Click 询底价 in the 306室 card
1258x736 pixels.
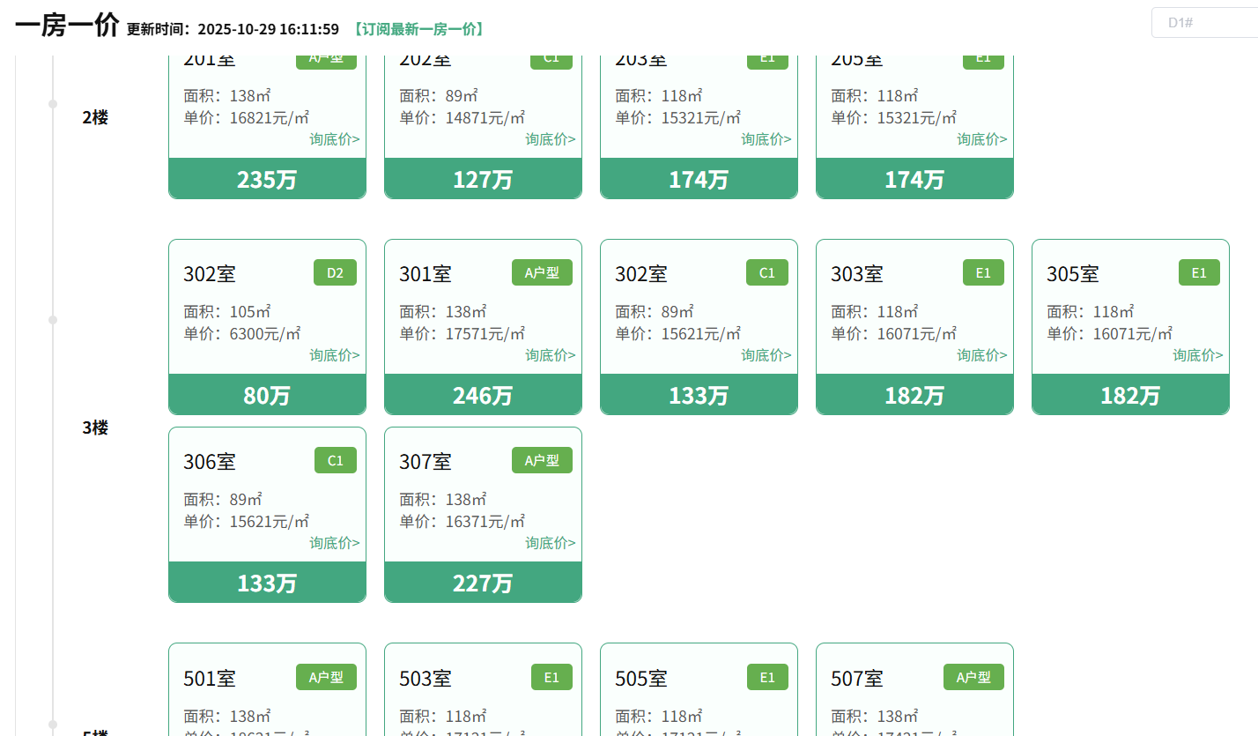coord(334,543)
